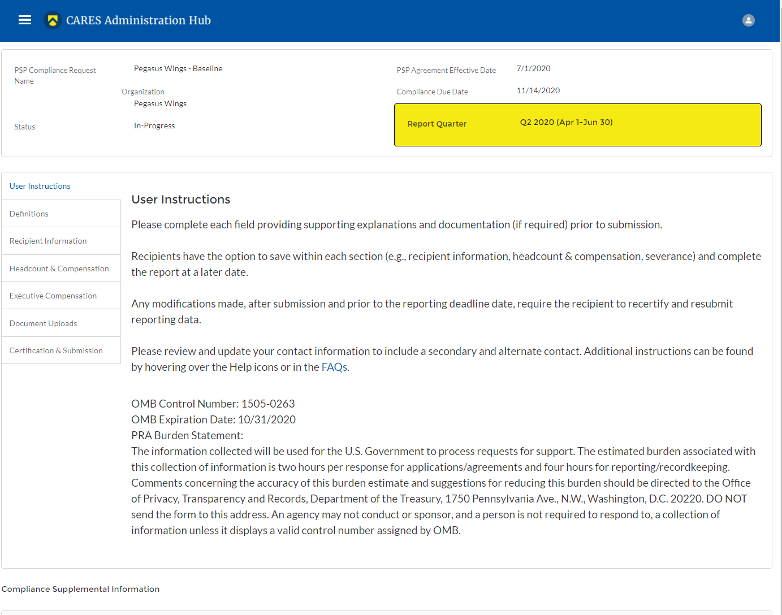Click the Pegasus Wings - Baseline request name
Image resolution: width=782 pixels, height=615 pixels.
(178, 68)
